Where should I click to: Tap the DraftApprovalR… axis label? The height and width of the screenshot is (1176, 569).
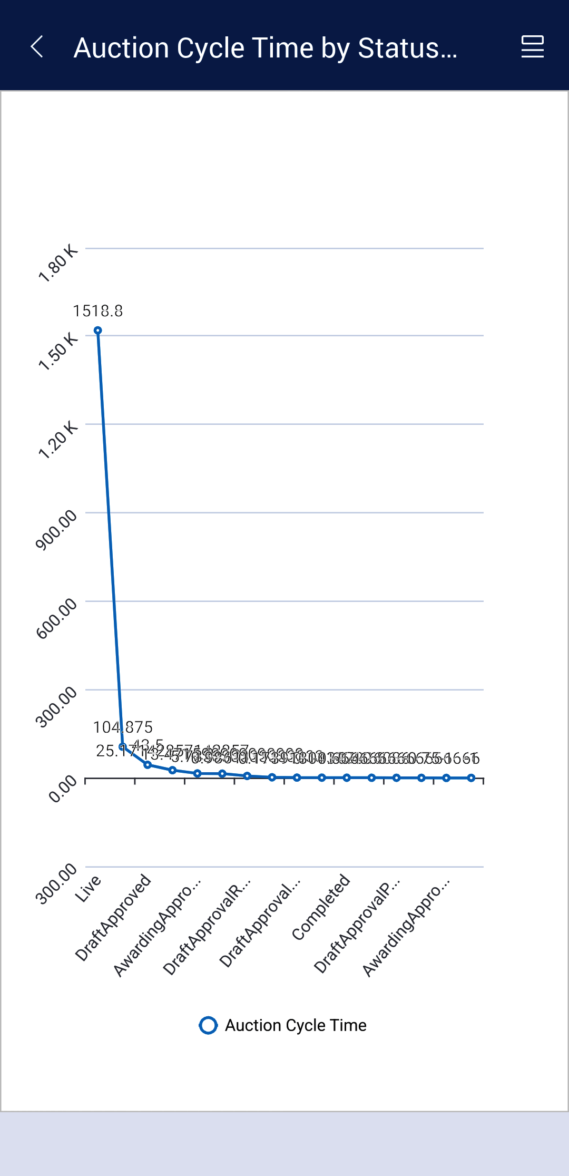tap(207, 927)
